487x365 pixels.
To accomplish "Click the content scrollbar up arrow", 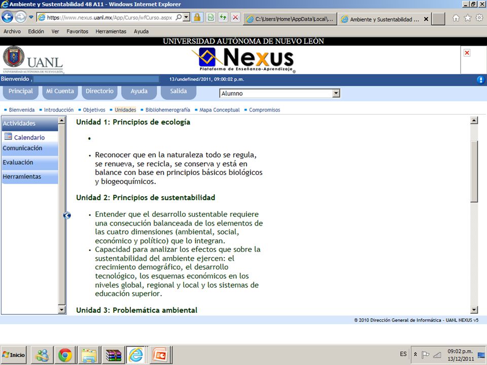I will click(x=474, y=121).
